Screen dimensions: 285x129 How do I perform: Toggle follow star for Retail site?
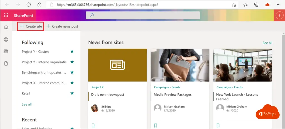pyautogui.click(x=72, y=93)
